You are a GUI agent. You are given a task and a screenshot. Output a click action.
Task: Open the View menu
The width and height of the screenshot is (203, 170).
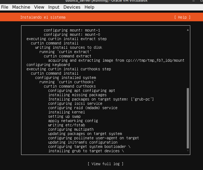[x=39, y=7]
